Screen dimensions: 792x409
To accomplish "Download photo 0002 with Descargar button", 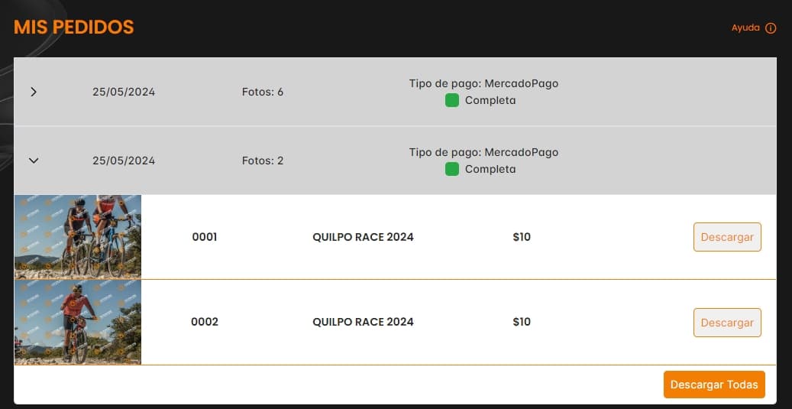I will [x=726, y=323].
